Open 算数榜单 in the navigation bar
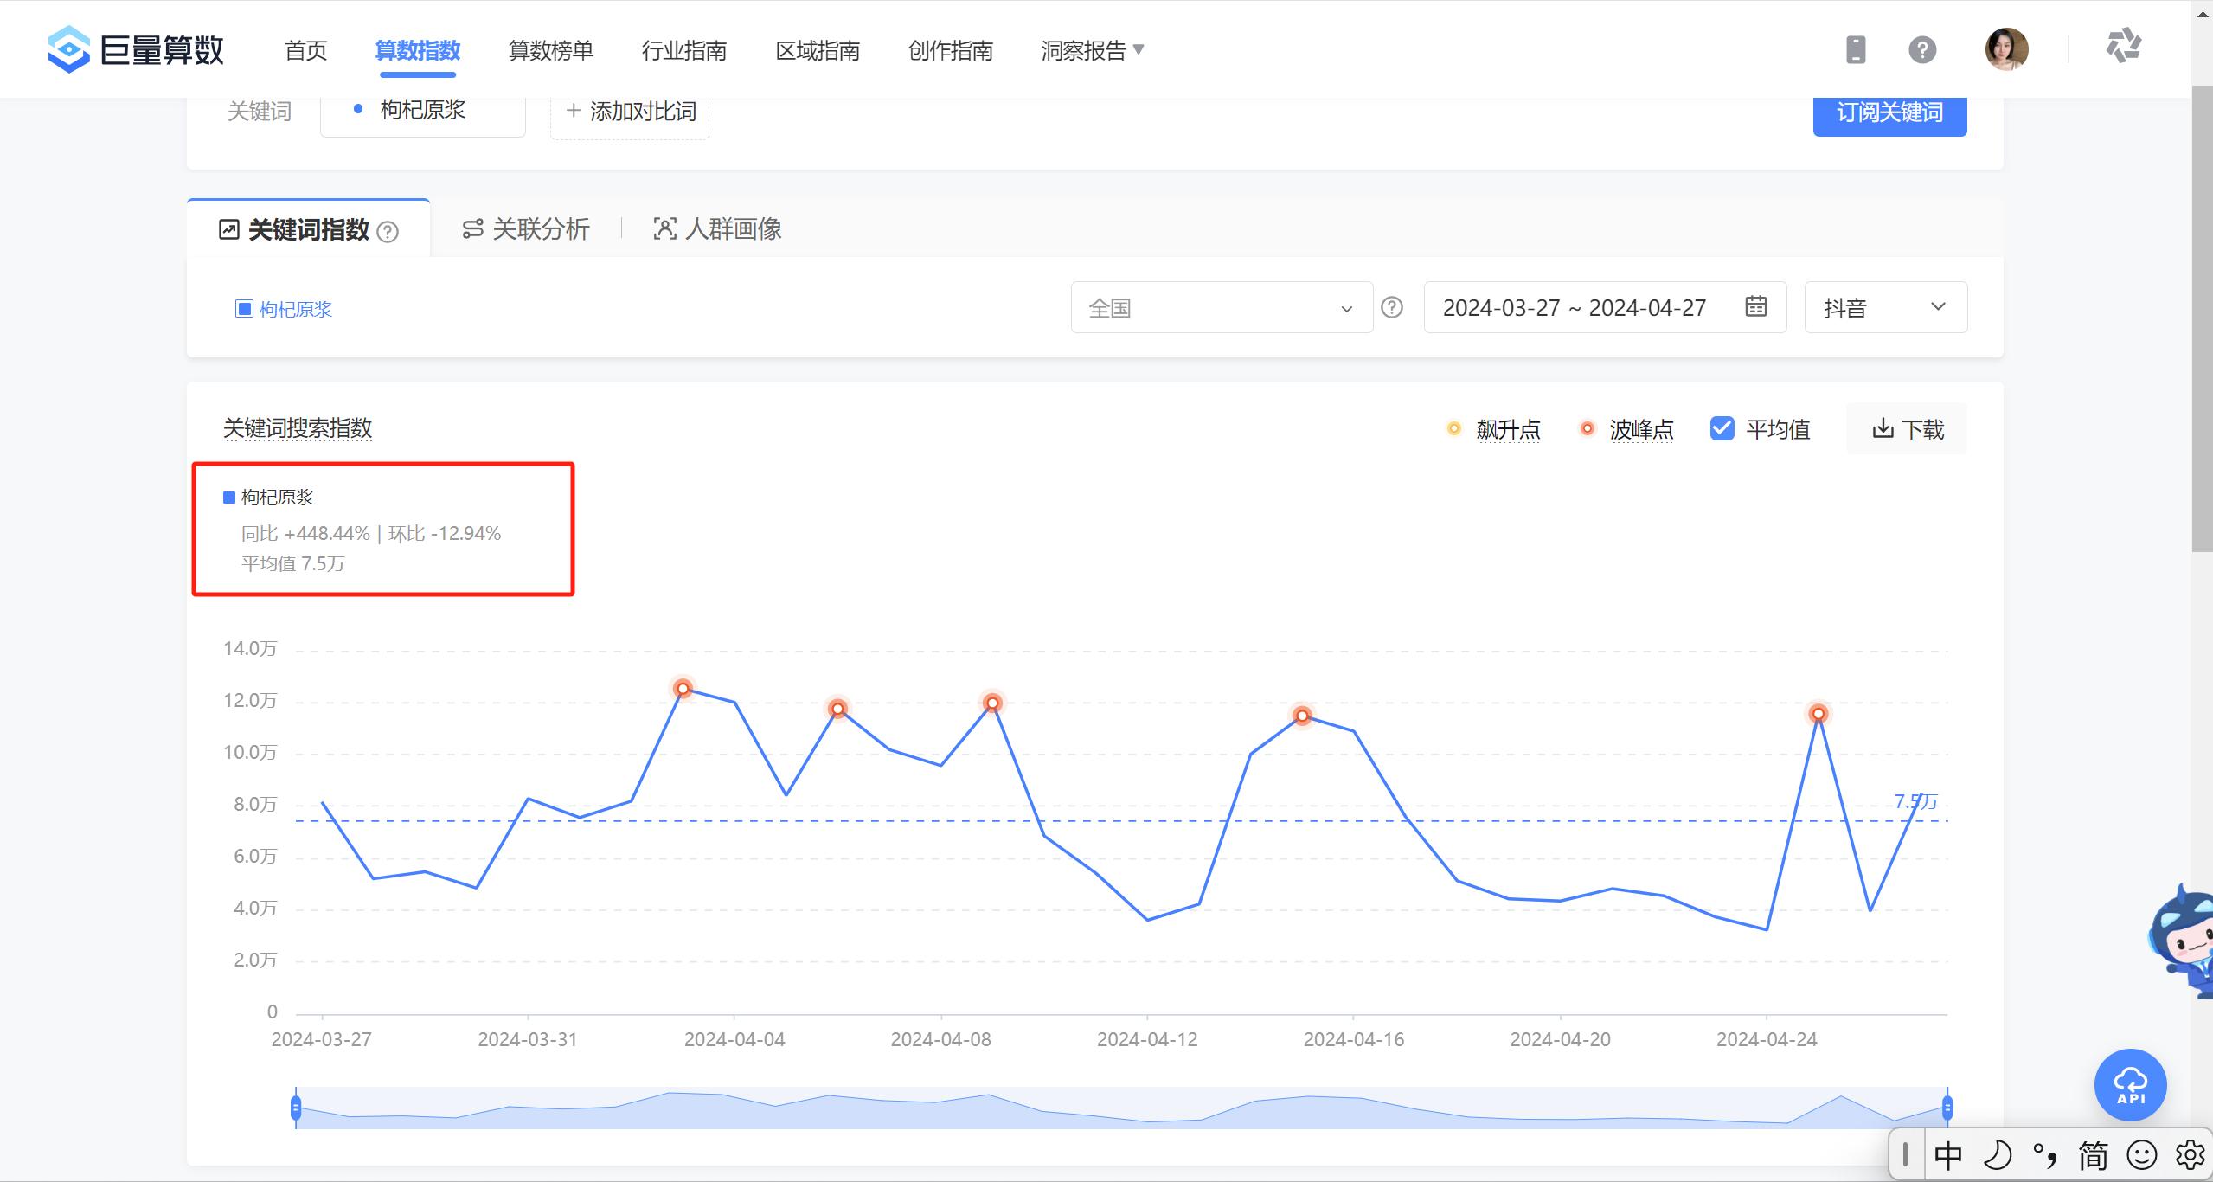The image size is (2213, 1182). coord(550,50)
